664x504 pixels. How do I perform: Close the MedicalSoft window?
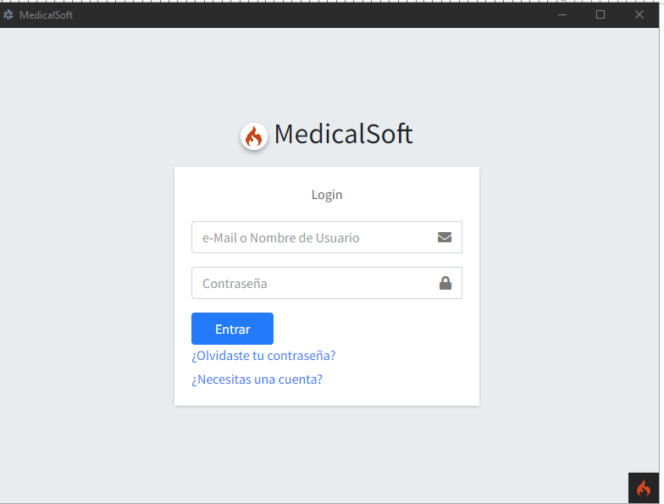point(639,14)
